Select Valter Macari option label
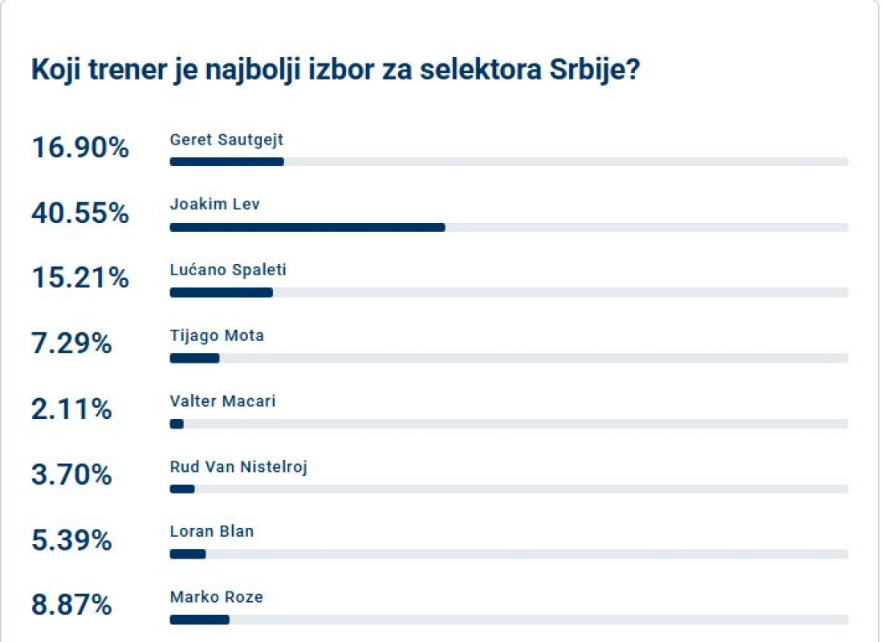Viewport: 883px width, 642px height. 222,400
